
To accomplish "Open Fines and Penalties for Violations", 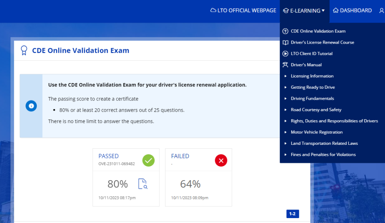I will click(323, 155).
